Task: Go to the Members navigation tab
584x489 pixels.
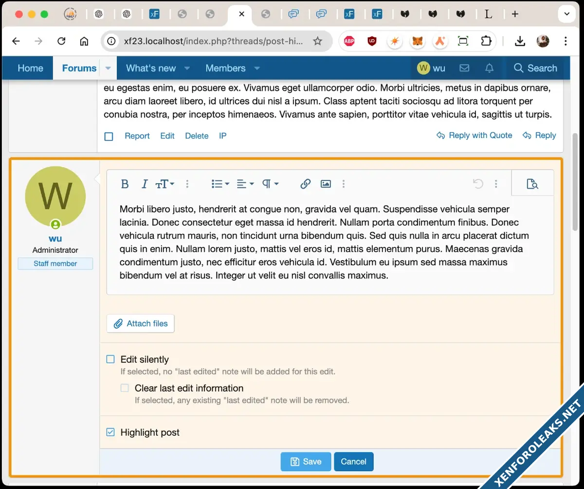Action: (225, 68)
